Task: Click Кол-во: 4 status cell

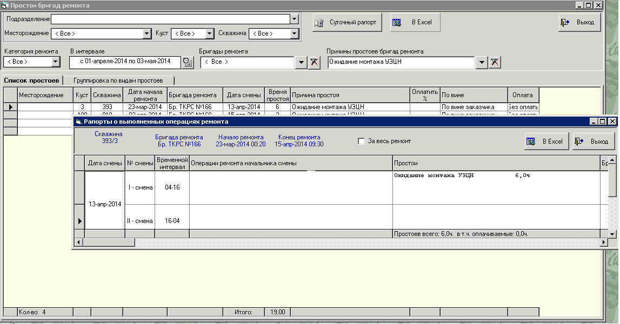Action: 45,312
